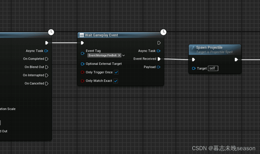Click the On Blend Out execution pin

[x=46, y=67]
